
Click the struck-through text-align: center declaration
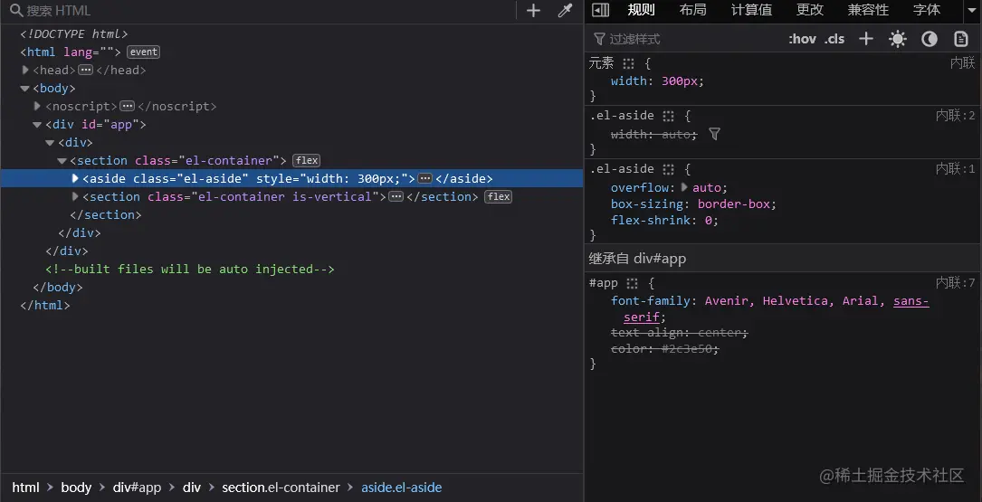[x=680, y=332]
